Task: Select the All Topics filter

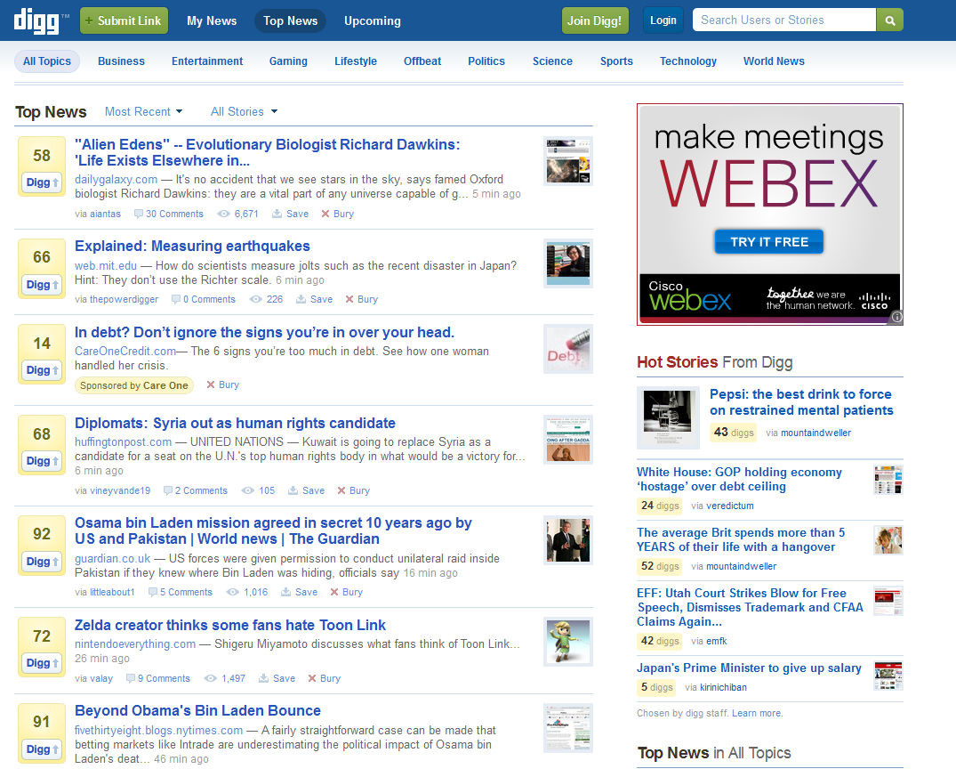Action: tap(47, 61)
